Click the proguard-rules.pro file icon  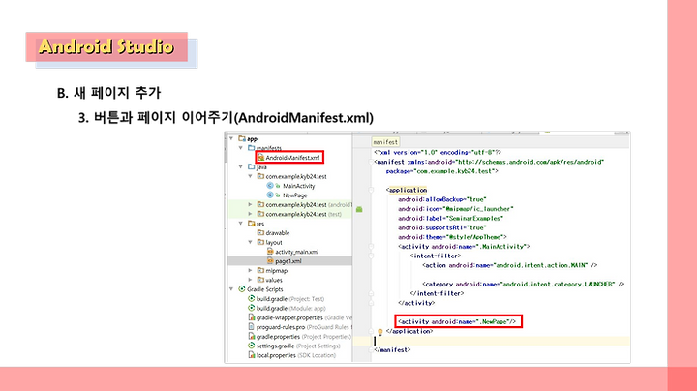tap(251, 326)
